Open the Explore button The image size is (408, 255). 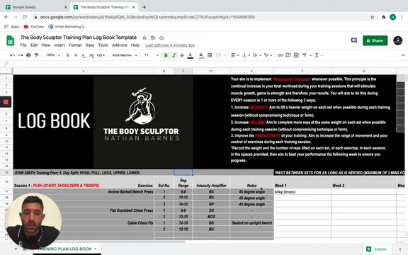[x=377, y=249]
